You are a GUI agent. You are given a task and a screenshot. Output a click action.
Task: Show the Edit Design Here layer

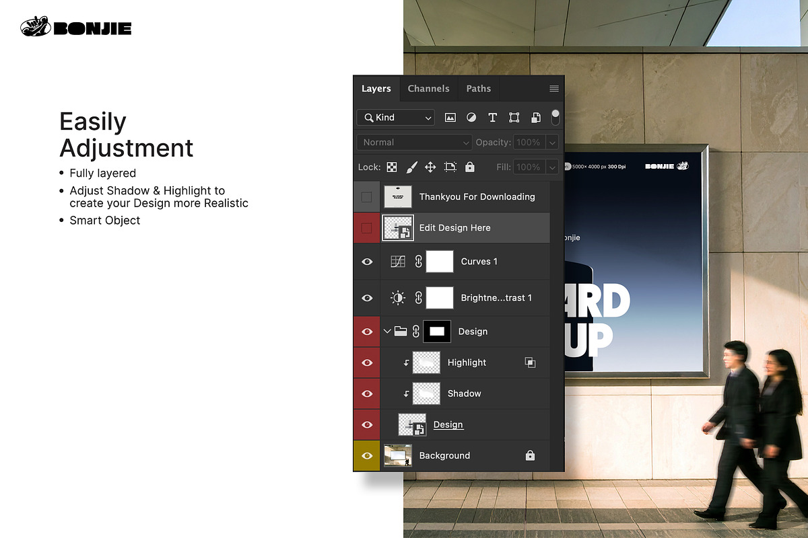[366, 228]
